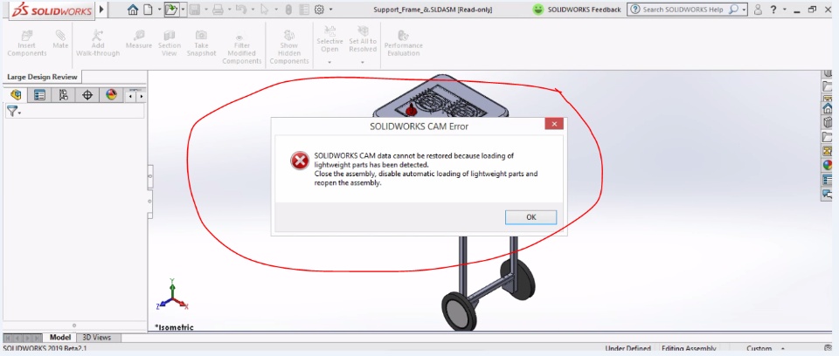The image size is (839, 356).
Task: Switch to the DisplayManager color-ball tab
Action: [x=111, y=95]
